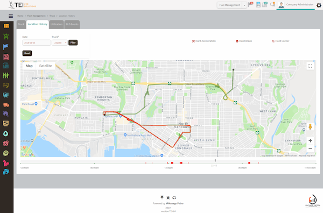
Task: Click the Hard Corner legend item
Action: point(280,41)
